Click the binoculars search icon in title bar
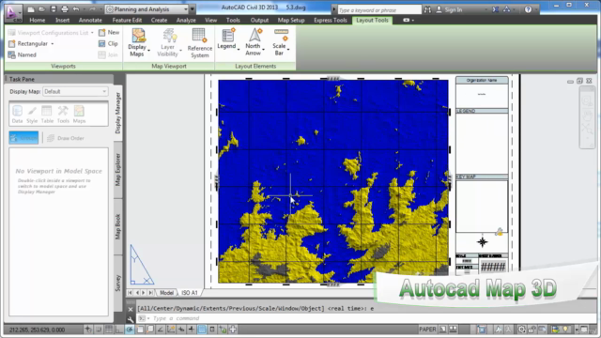 click(427, 9)
